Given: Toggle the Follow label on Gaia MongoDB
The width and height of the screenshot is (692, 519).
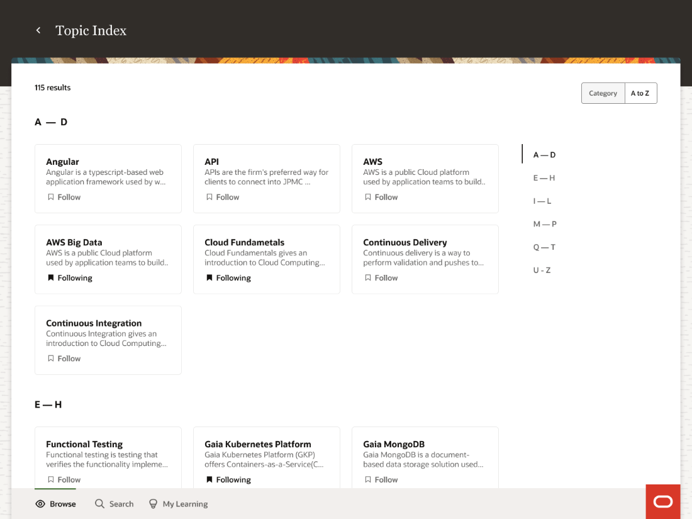Looking at the screenshot, I should [386, 480].
